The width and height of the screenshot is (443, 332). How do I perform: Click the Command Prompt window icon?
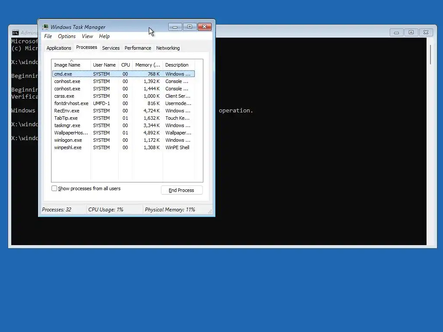[15, 33]
